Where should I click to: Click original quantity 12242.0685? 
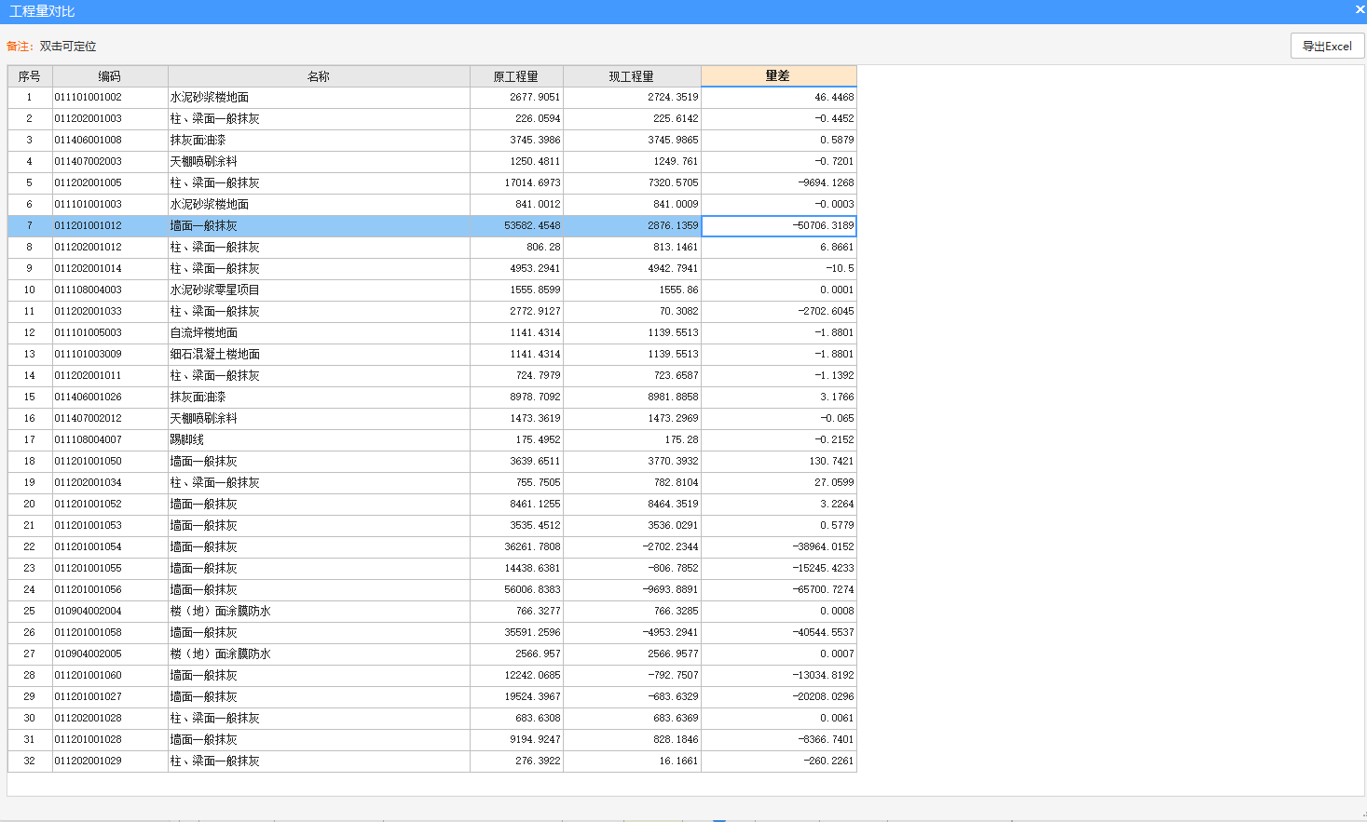pyautogui.click(x=516, y=675)
